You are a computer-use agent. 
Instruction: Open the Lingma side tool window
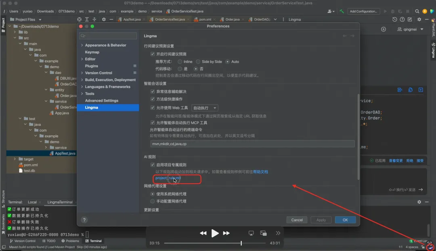[x=433, y=50]
